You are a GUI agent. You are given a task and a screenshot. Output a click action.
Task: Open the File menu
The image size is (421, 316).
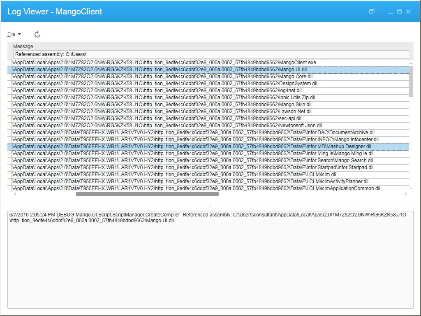pyautogui.click(x=14, y=34)
